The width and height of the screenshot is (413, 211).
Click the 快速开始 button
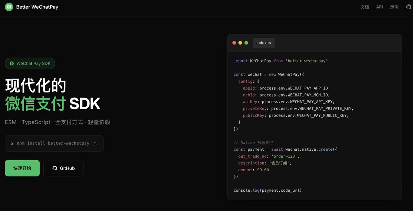(22, 168)
